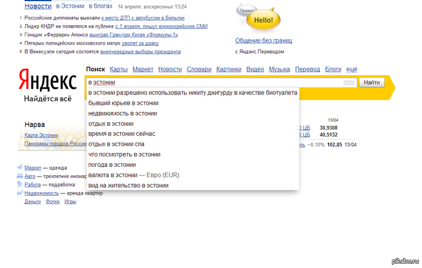Open the Маркет service tab above search

click(x=143, y=69)
